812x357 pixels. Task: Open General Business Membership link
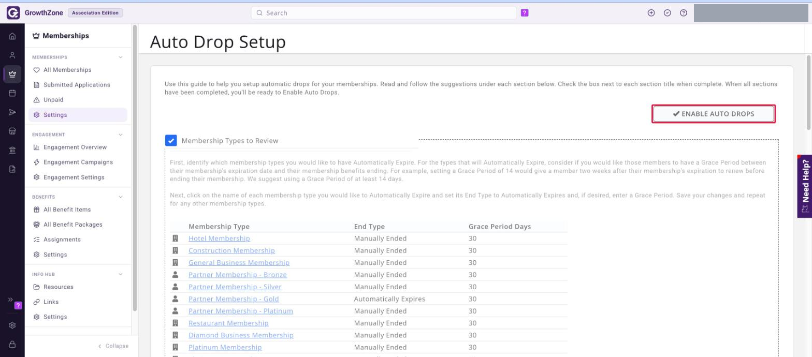tap(239, 263)
